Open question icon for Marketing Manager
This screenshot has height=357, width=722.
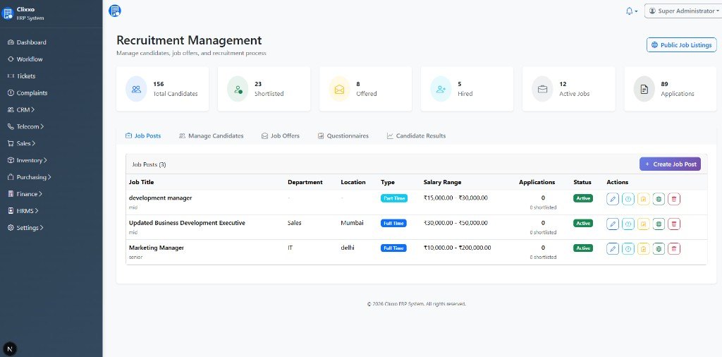pos(628,249)
